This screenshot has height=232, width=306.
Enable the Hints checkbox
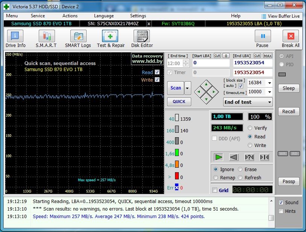pos(281,211)
